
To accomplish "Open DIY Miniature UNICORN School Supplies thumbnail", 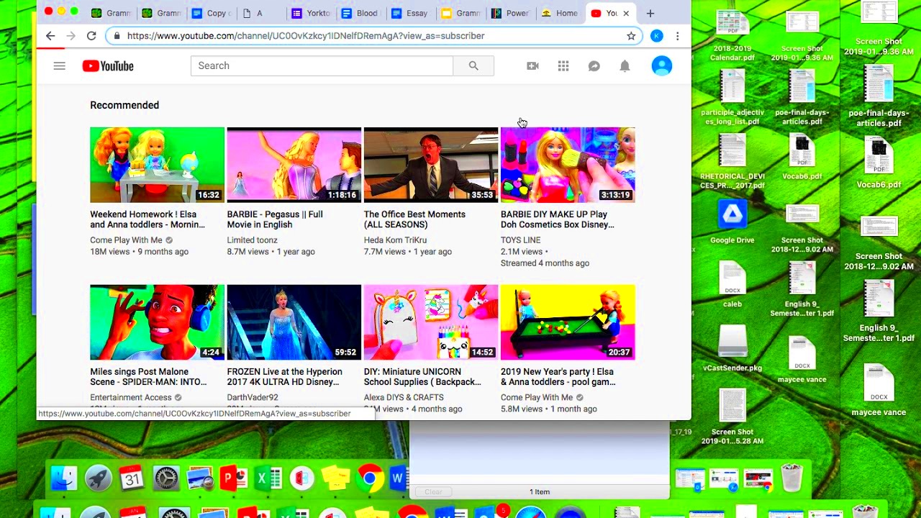I will click(430, 322).
